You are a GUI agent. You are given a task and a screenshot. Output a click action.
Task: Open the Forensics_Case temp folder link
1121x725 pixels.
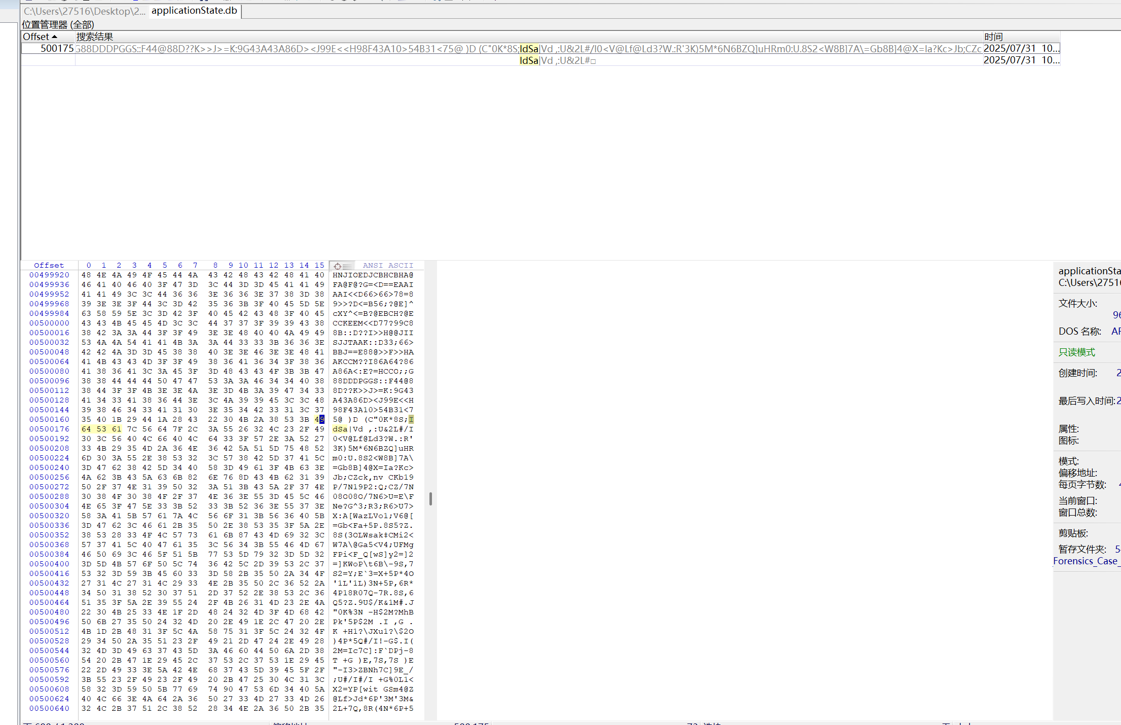pos(1085,561)
